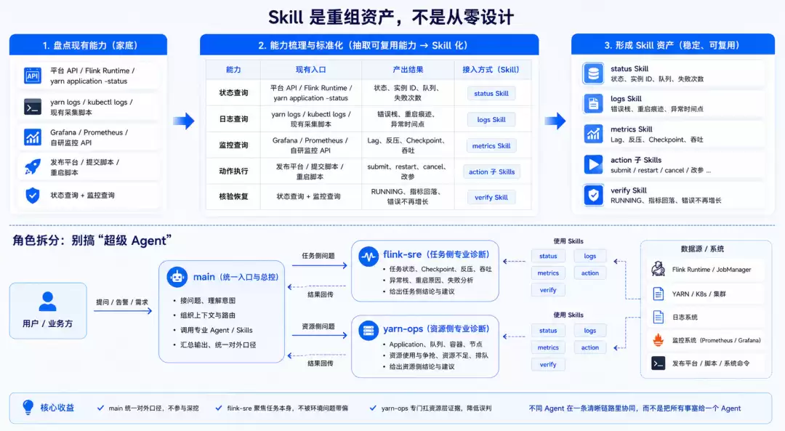The height and width of the screenshot is (431, 785).
Task: Select the 'Lag、反压、Checkpoint、吞吐' table cell
Action: [408, 145]
